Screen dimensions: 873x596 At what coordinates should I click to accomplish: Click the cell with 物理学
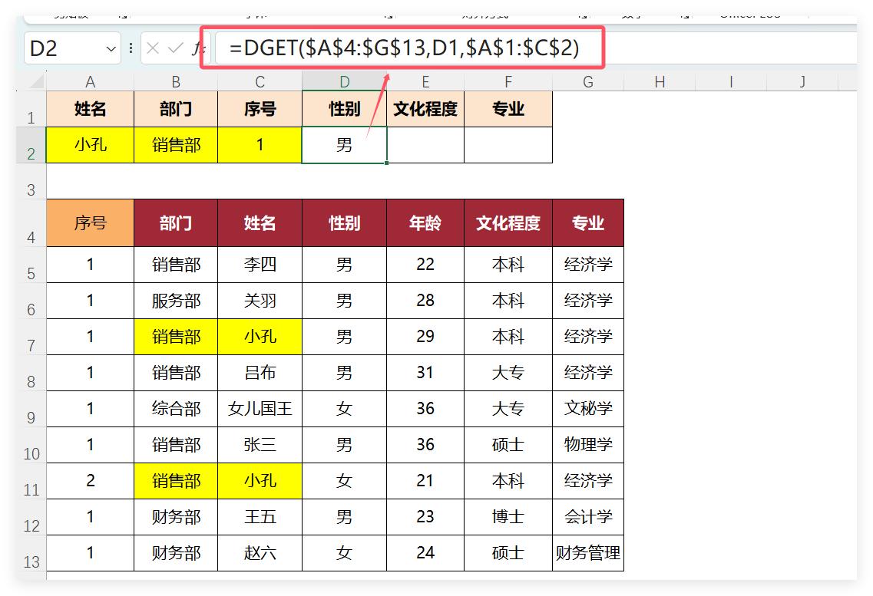coord(588,446)
